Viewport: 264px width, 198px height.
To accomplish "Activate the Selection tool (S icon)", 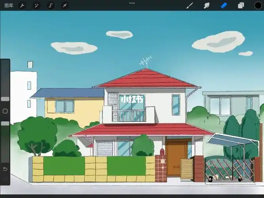I will coord(50,6).
